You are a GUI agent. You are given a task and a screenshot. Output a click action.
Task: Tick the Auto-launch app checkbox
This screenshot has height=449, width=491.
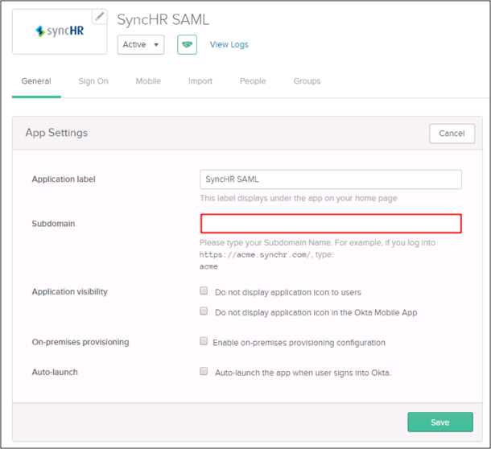tap(204, 372)
